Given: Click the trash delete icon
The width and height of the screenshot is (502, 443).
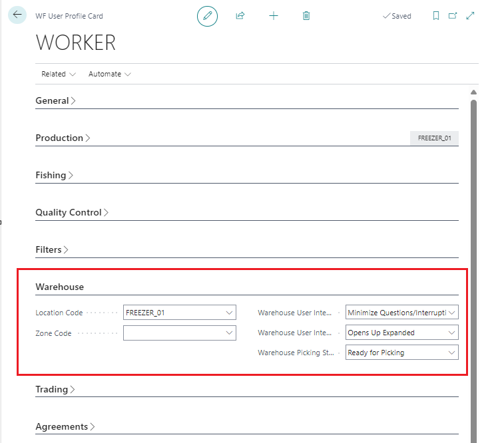Looking at the screenshot, I should [306, 16].
